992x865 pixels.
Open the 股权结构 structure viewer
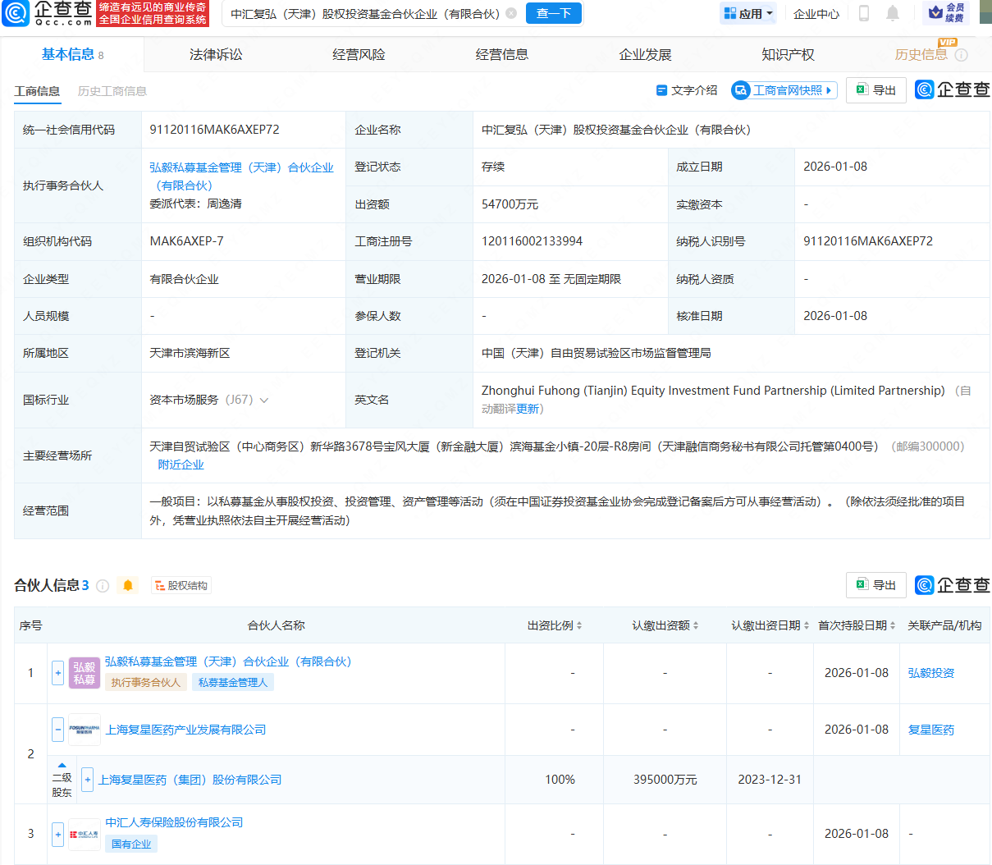click(181, 585)
